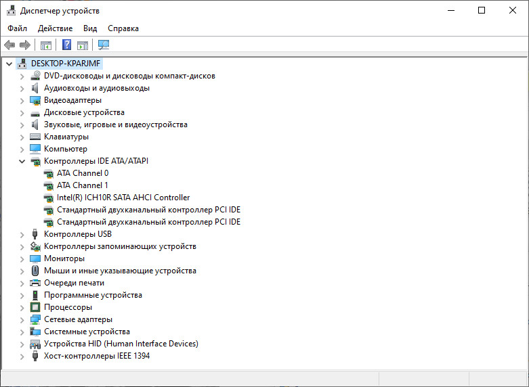
Task: Collapse the DESKTOP-KPARJMF root node
Action: click(9, 64)
